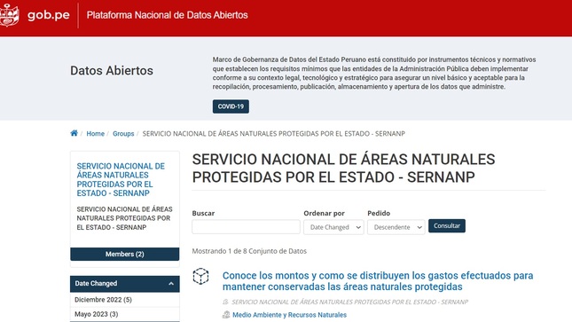Open the Pedido Descendente dropdown

tap(396, 227)
